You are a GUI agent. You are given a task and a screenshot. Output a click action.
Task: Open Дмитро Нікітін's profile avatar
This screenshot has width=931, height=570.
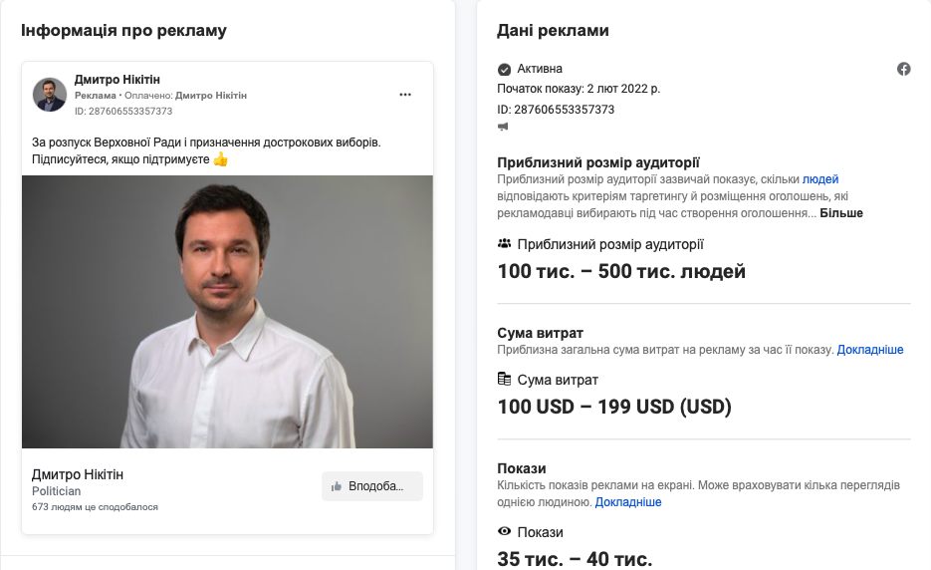50,95
